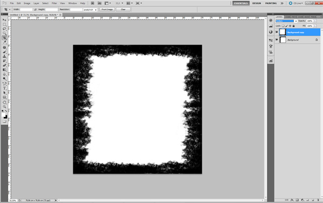Select the Rectangular Marquee tool

click(4, 24)
